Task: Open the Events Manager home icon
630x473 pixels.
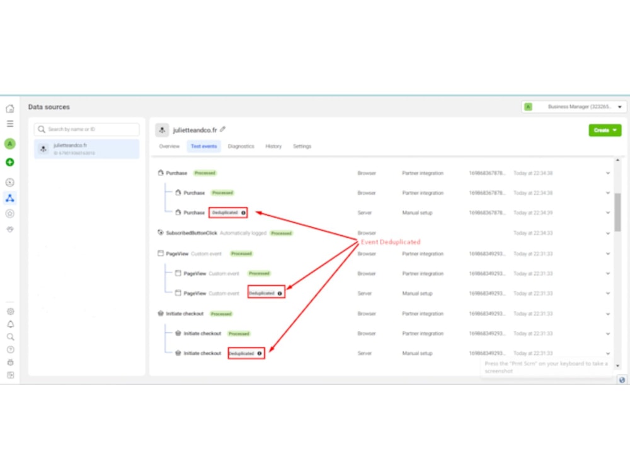Action: click(9, 108)
